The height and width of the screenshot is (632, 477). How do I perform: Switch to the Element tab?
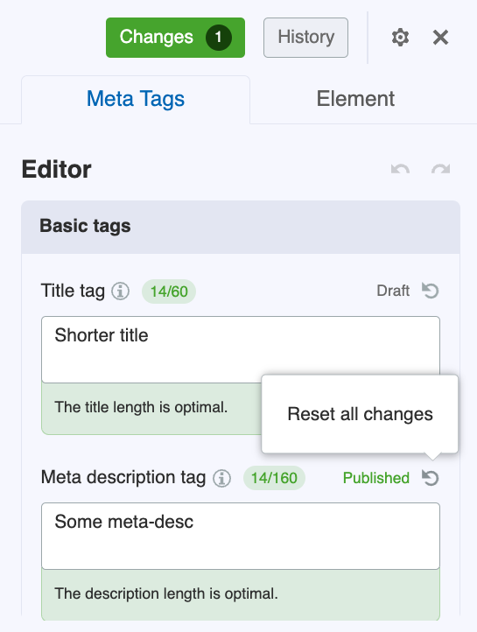355,99
